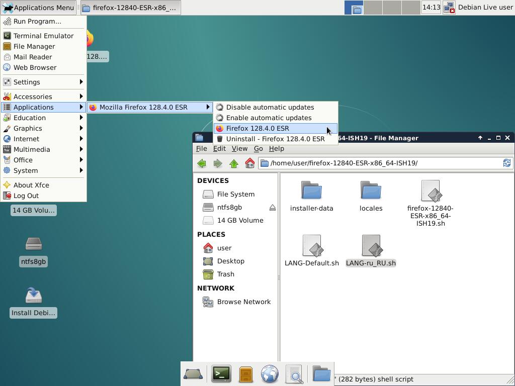Click home folder icon in bottom dock
This screenshot has height=386, width=515.
pyautogui.click(x=321, y=373)
